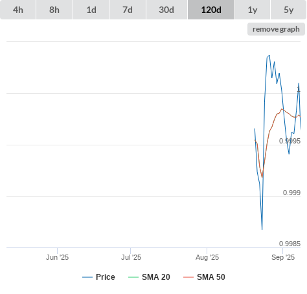This screenshot has width=307, height=294.
Task: Switch to the 8h time range
Action: tap(54, 10)
